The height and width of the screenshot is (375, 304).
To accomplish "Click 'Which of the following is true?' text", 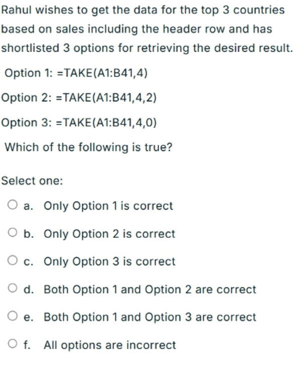I will pyautogui.click(x=89, y=147).
